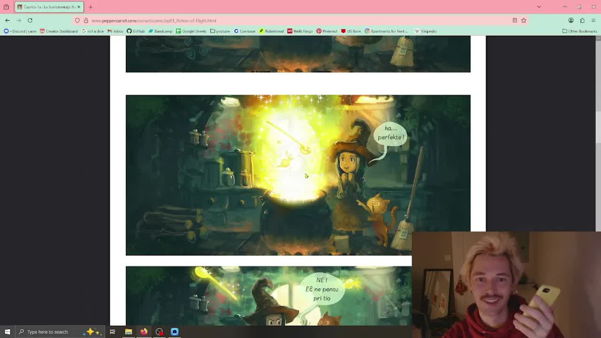Open the Windows Start menu
Screen dimensions: 601x338
coord(8,332)
